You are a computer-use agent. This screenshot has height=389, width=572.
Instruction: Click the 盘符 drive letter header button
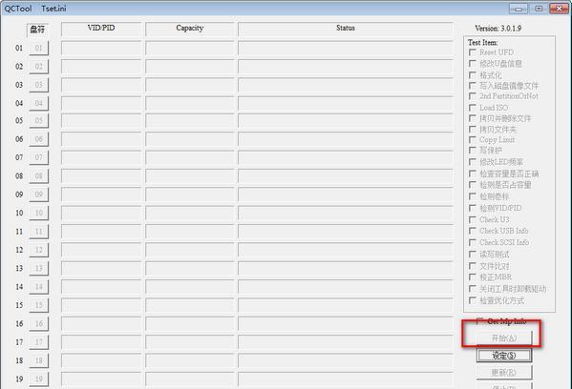pyautogui.click(x=37, y=30)
